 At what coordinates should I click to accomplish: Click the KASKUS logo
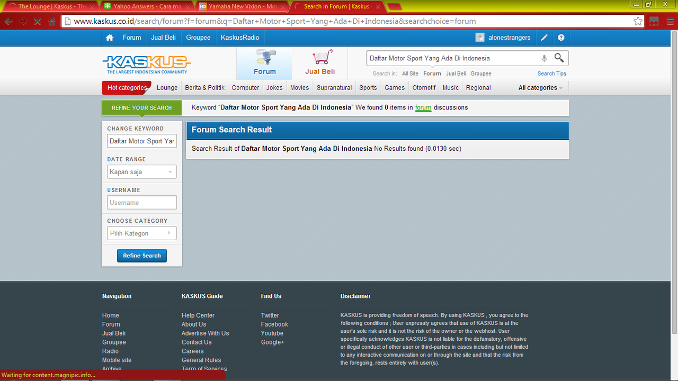tap(146, 65)
